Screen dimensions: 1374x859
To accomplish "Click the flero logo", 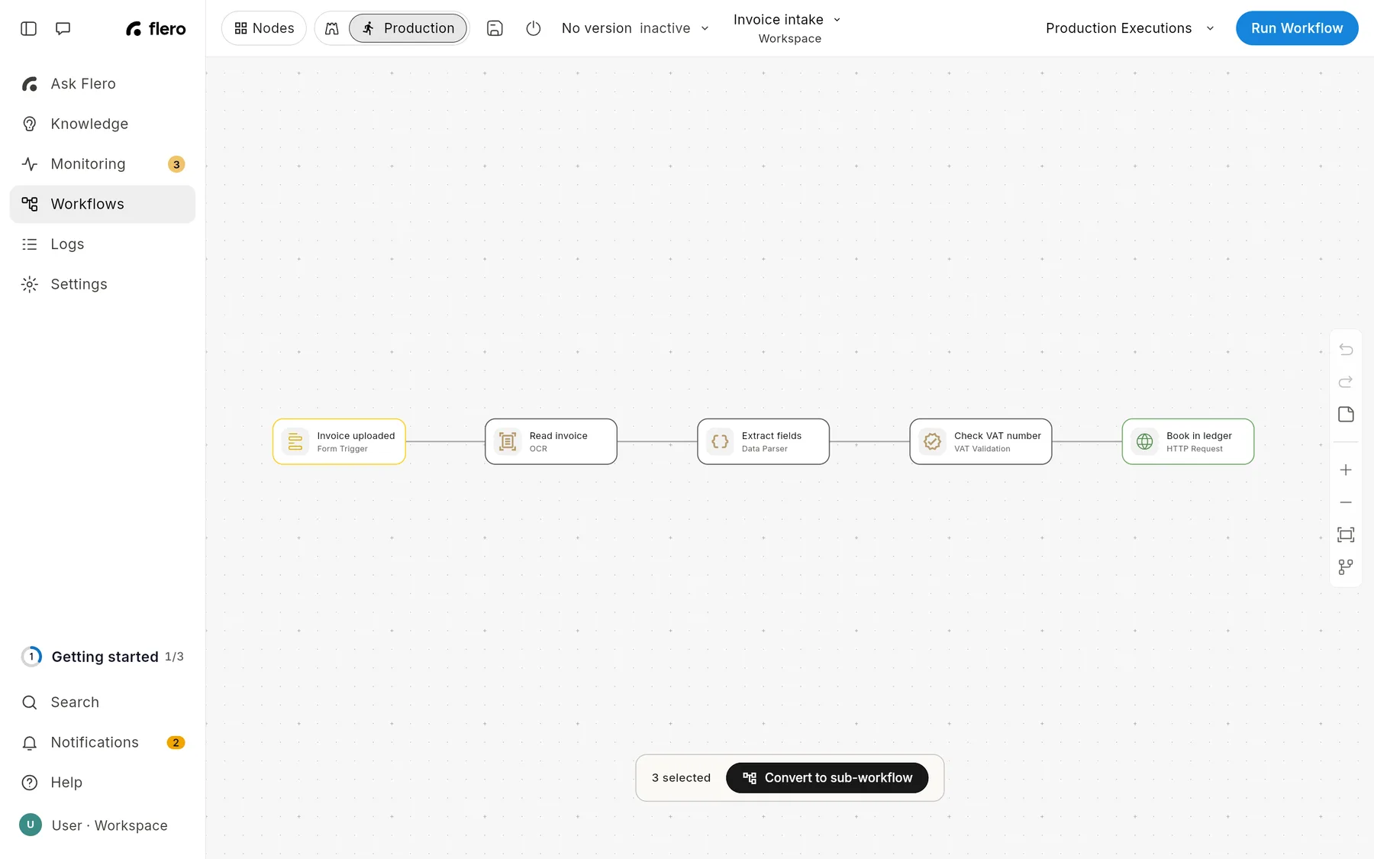I will coord(156,28).
